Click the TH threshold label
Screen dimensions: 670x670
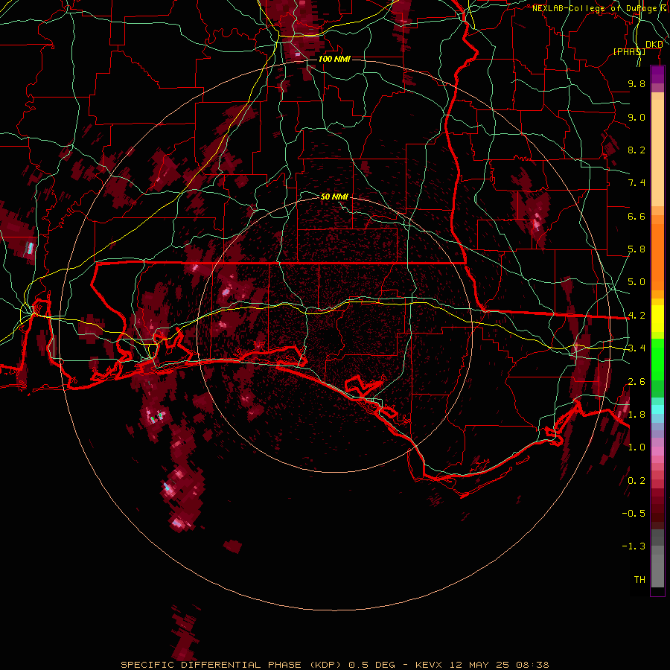point(639,580)
